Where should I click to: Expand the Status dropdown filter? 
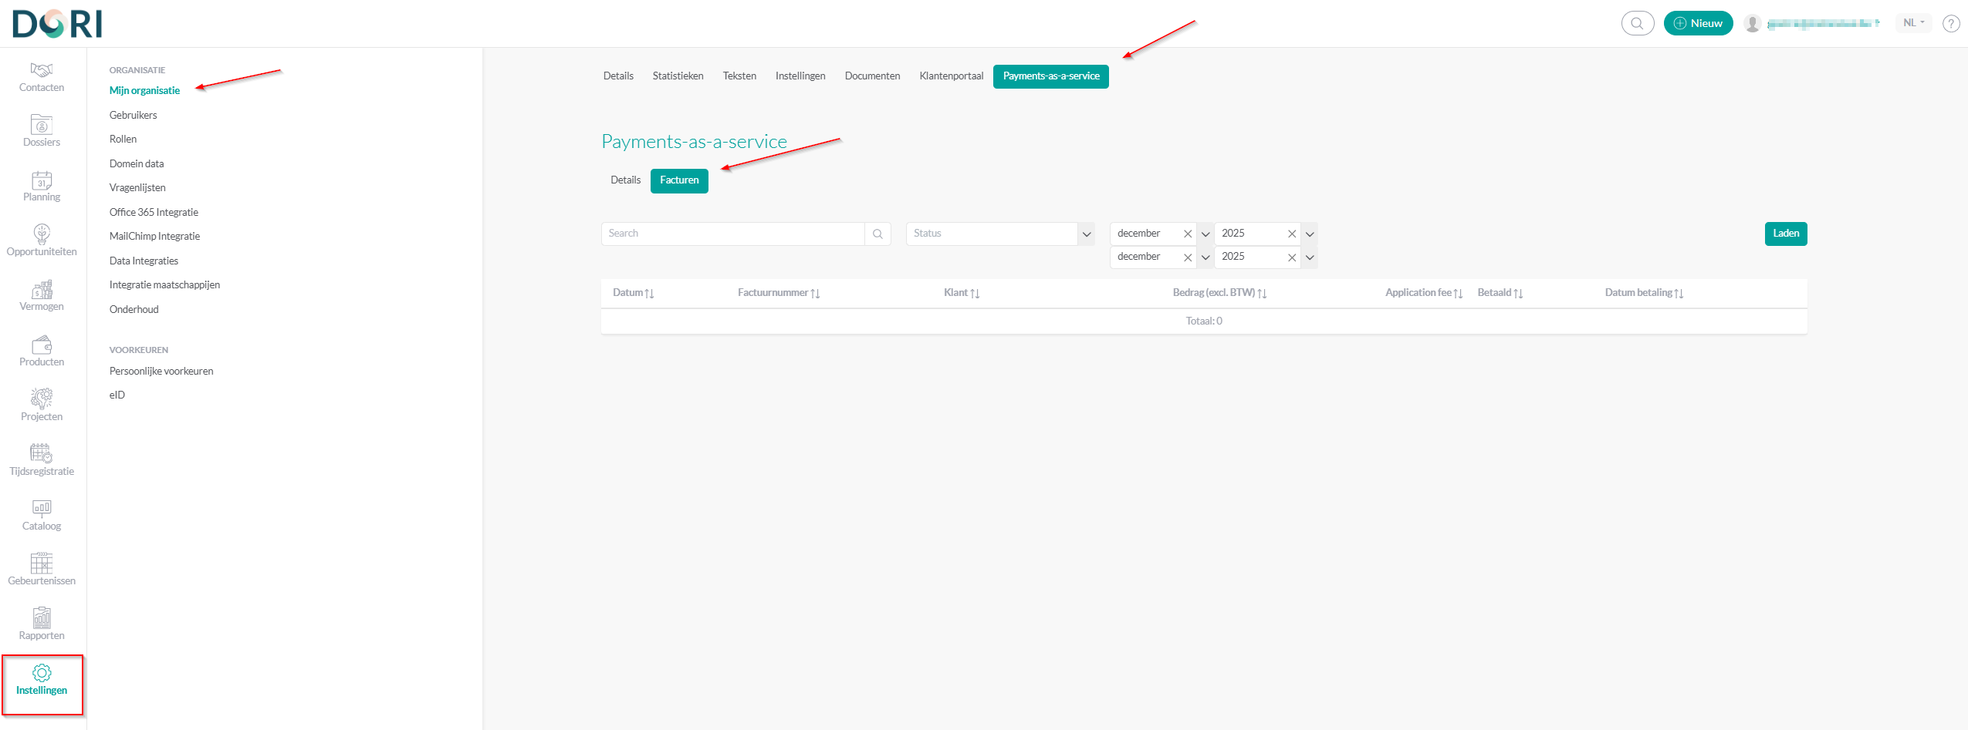coord(1086,234)
